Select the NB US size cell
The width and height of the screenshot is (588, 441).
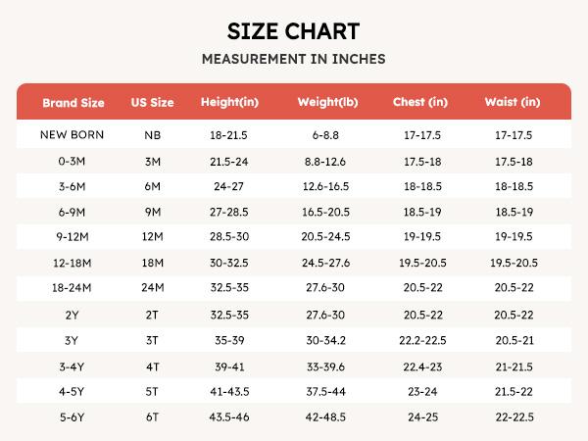pyautogui.click(x=152, y=134)
